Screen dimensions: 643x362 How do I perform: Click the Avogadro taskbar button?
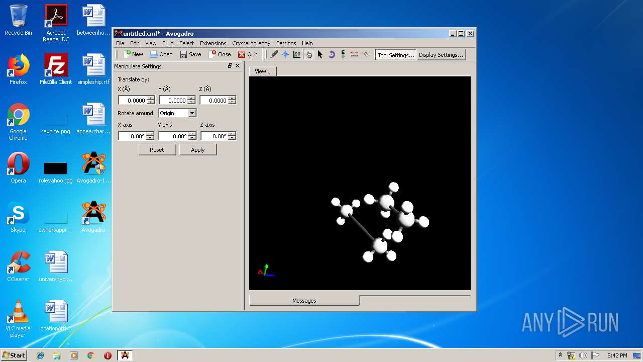tap(125, 355)
